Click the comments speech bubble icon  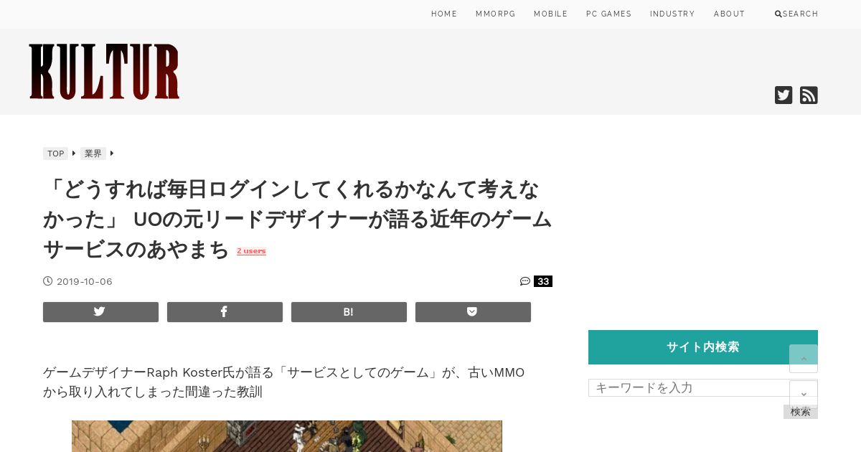click(525, 281)
